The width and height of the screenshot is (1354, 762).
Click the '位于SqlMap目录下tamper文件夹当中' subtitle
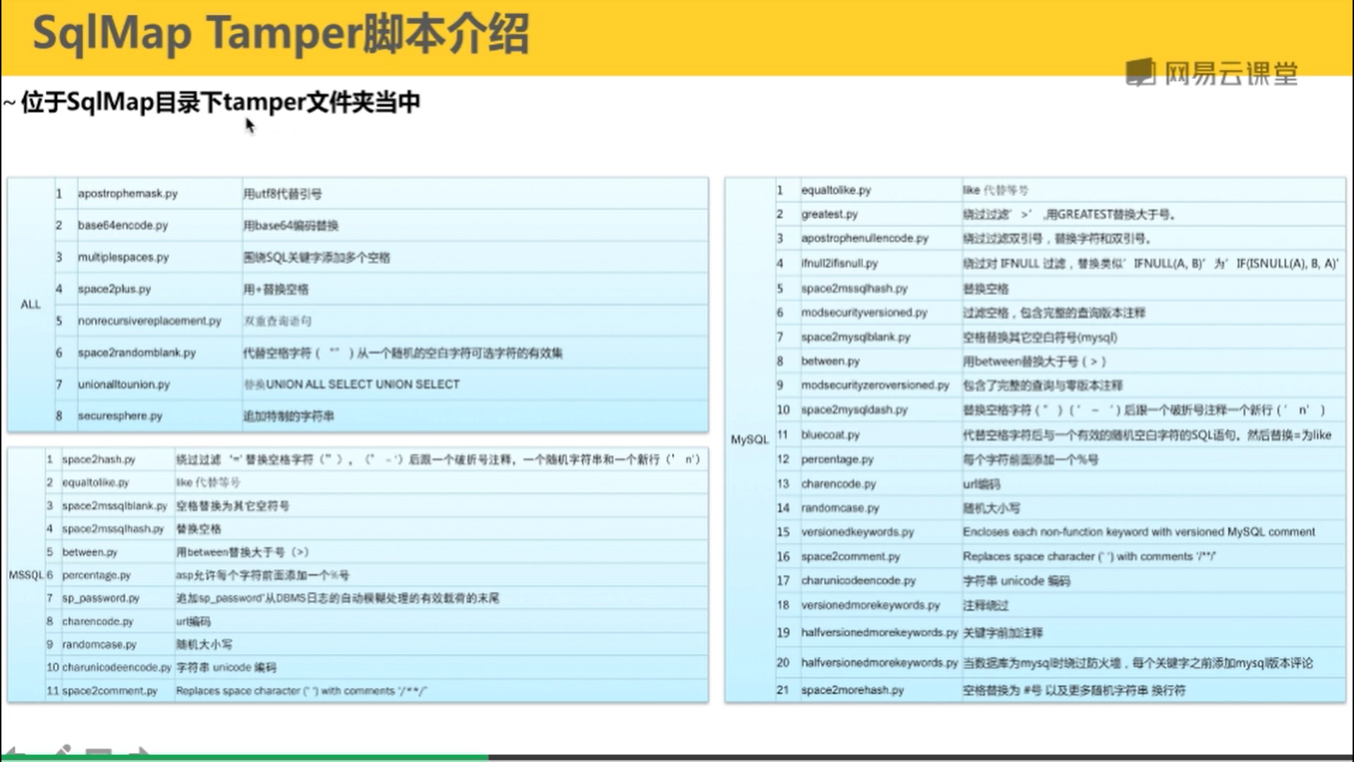(221, 102)
